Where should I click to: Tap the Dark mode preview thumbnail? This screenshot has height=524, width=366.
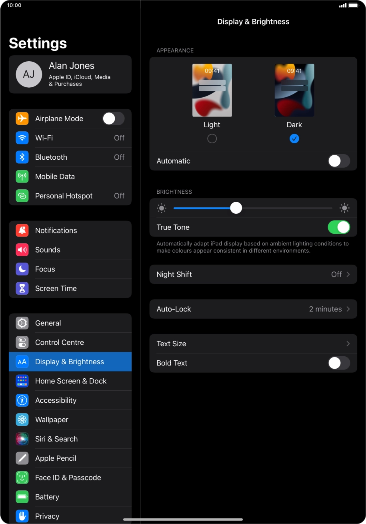click(x=294, y=90)
